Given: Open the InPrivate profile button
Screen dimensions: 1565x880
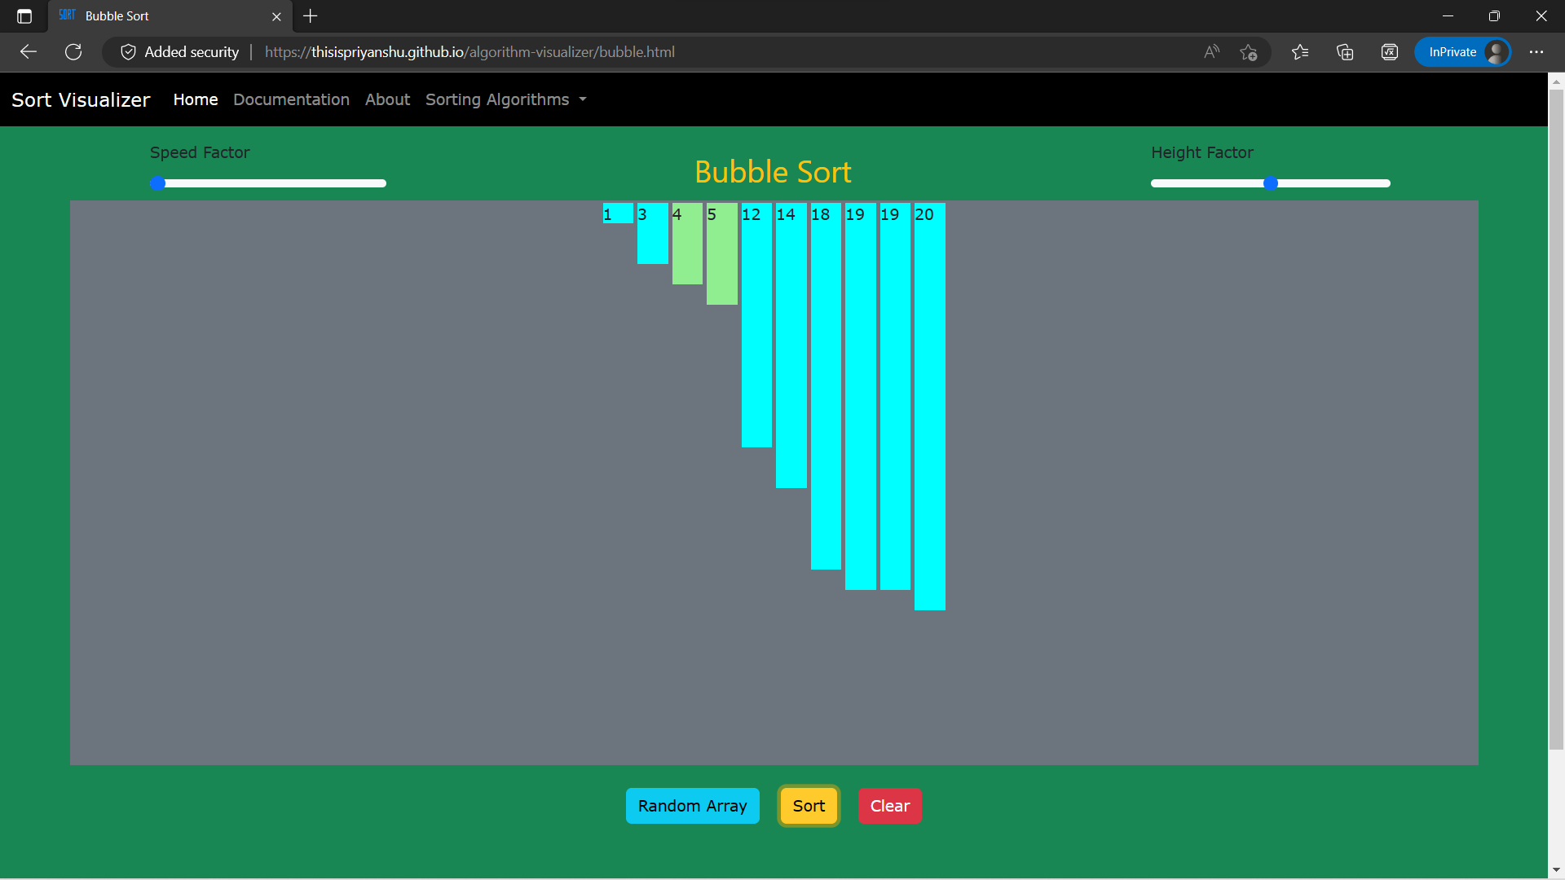Looking at the screenshot, I should [x=1463, y=52].
